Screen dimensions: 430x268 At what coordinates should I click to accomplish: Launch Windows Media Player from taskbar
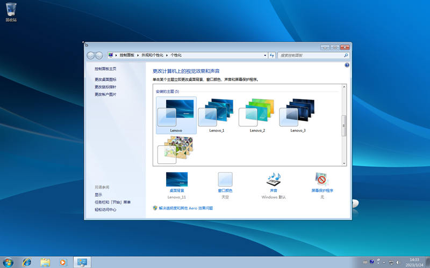click(63, 262)
